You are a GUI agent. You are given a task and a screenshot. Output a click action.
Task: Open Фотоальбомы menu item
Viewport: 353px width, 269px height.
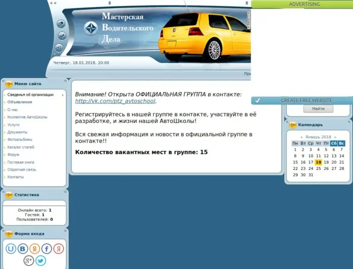(x=20, y=140)
